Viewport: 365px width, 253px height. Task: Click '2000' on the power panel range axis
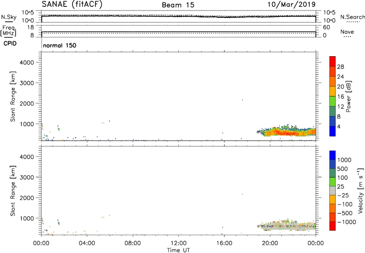(x=27, y=103)
